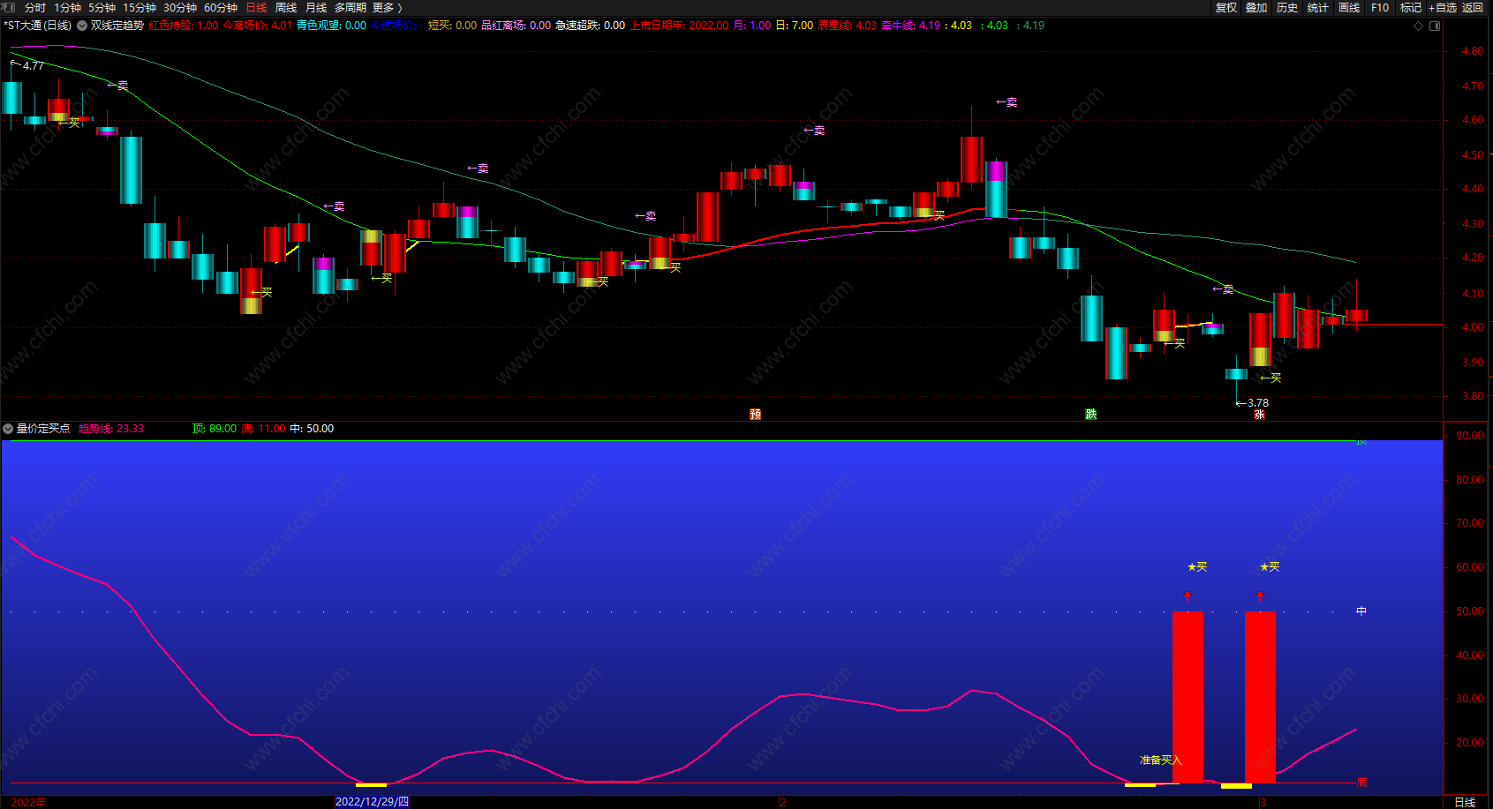
Task: Click the 中: 50.00 value
Action: tap(312, 429)
